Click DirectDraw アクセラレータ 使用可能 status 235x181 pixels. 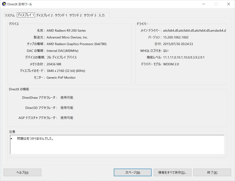tap(67, 98)
